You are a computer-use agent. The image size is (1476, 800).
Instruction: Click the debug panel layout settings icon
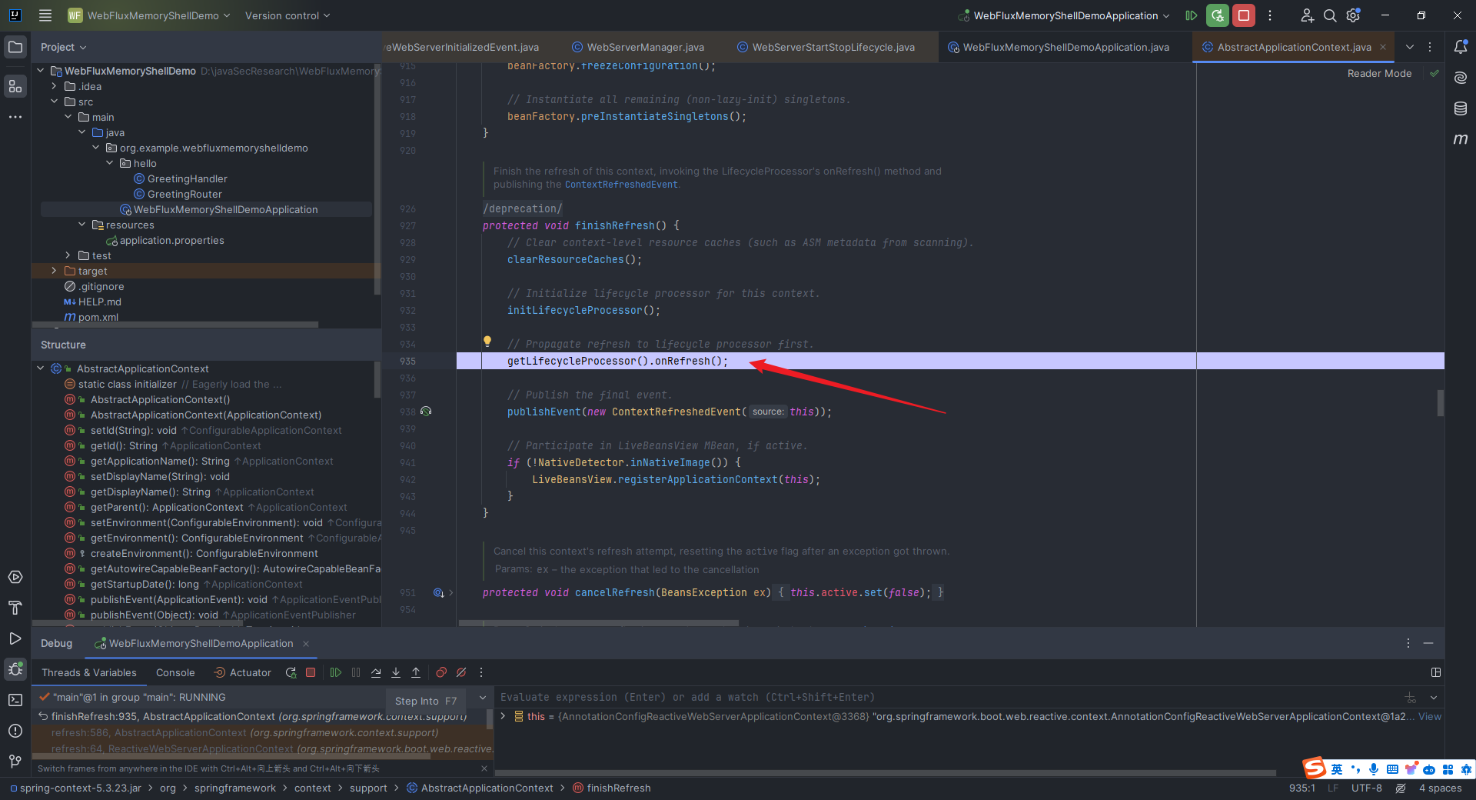pos(1436,672)
